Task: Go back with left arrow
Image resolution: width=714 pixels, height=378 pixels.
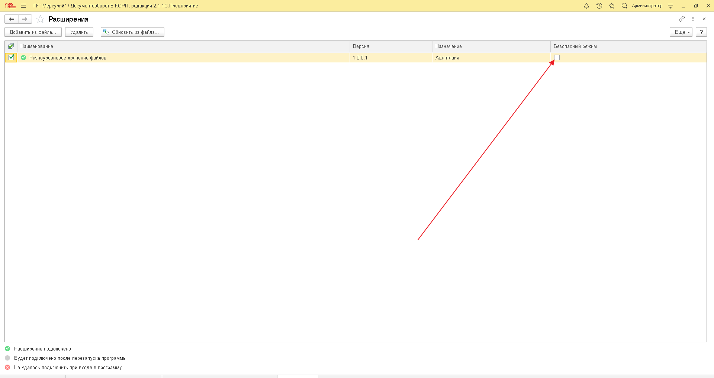Action: (x=12, y=19)
